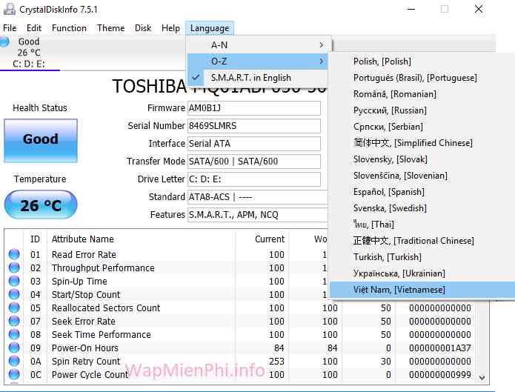Expand the A-N language submenu

[258, 44]
